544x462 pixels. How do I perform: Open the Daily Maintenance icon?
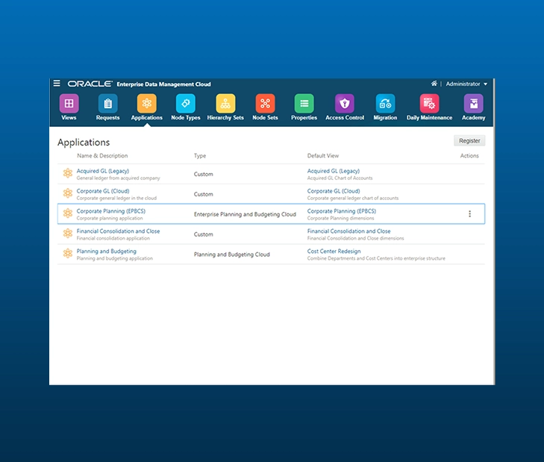click(429, 104)
